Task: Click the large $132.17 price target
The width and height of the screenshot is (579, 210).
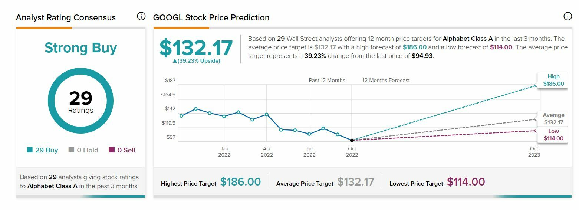Action: click(196, 48)
